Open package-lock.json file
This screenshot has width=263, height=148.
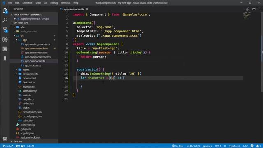pyautogui.click(x=30, y=137)
